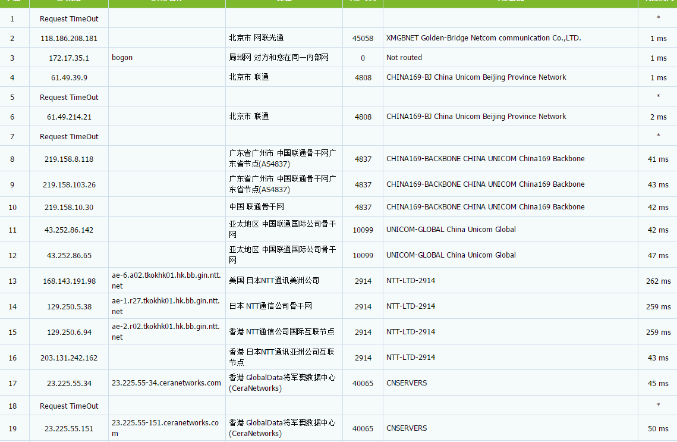Screen dimensions: 677x442
Task: Select IP address 23.225.55.34
Action: click(x=69, y=383)
